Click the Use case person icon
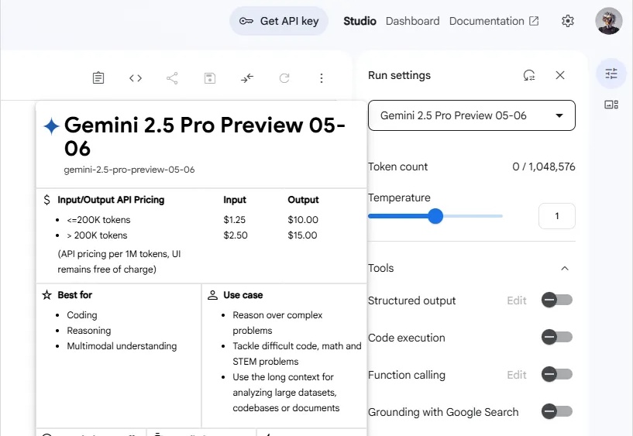Viewport: 633px width, 436px height. (x=212, y=295)
